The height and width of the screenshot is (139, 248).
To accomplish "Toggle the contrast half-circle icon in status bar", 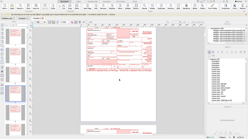I will (x=234, y=137).
